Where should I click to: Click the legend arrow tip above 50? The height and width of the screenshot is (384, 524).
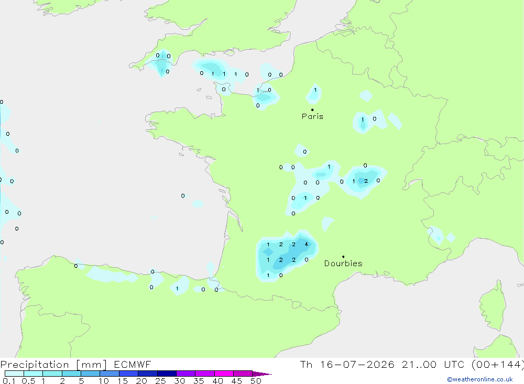262,374
